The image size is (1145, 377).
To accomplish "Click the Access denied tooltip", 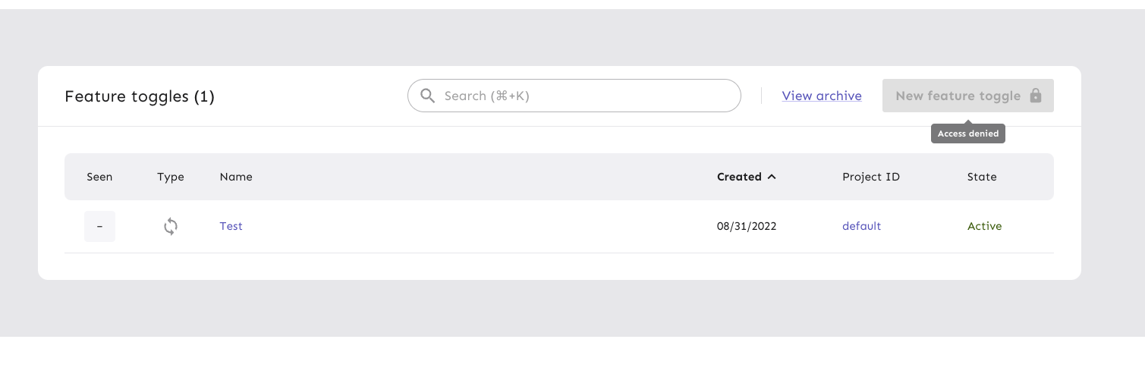I will (967, 134).
